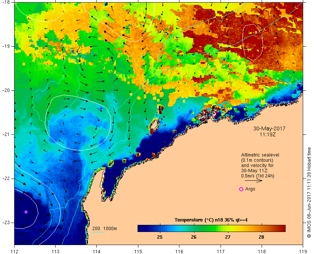Click the latitude axis label -19
Image resolution: width=314 pixels, height=254 pixels.
tap(5, 46)
